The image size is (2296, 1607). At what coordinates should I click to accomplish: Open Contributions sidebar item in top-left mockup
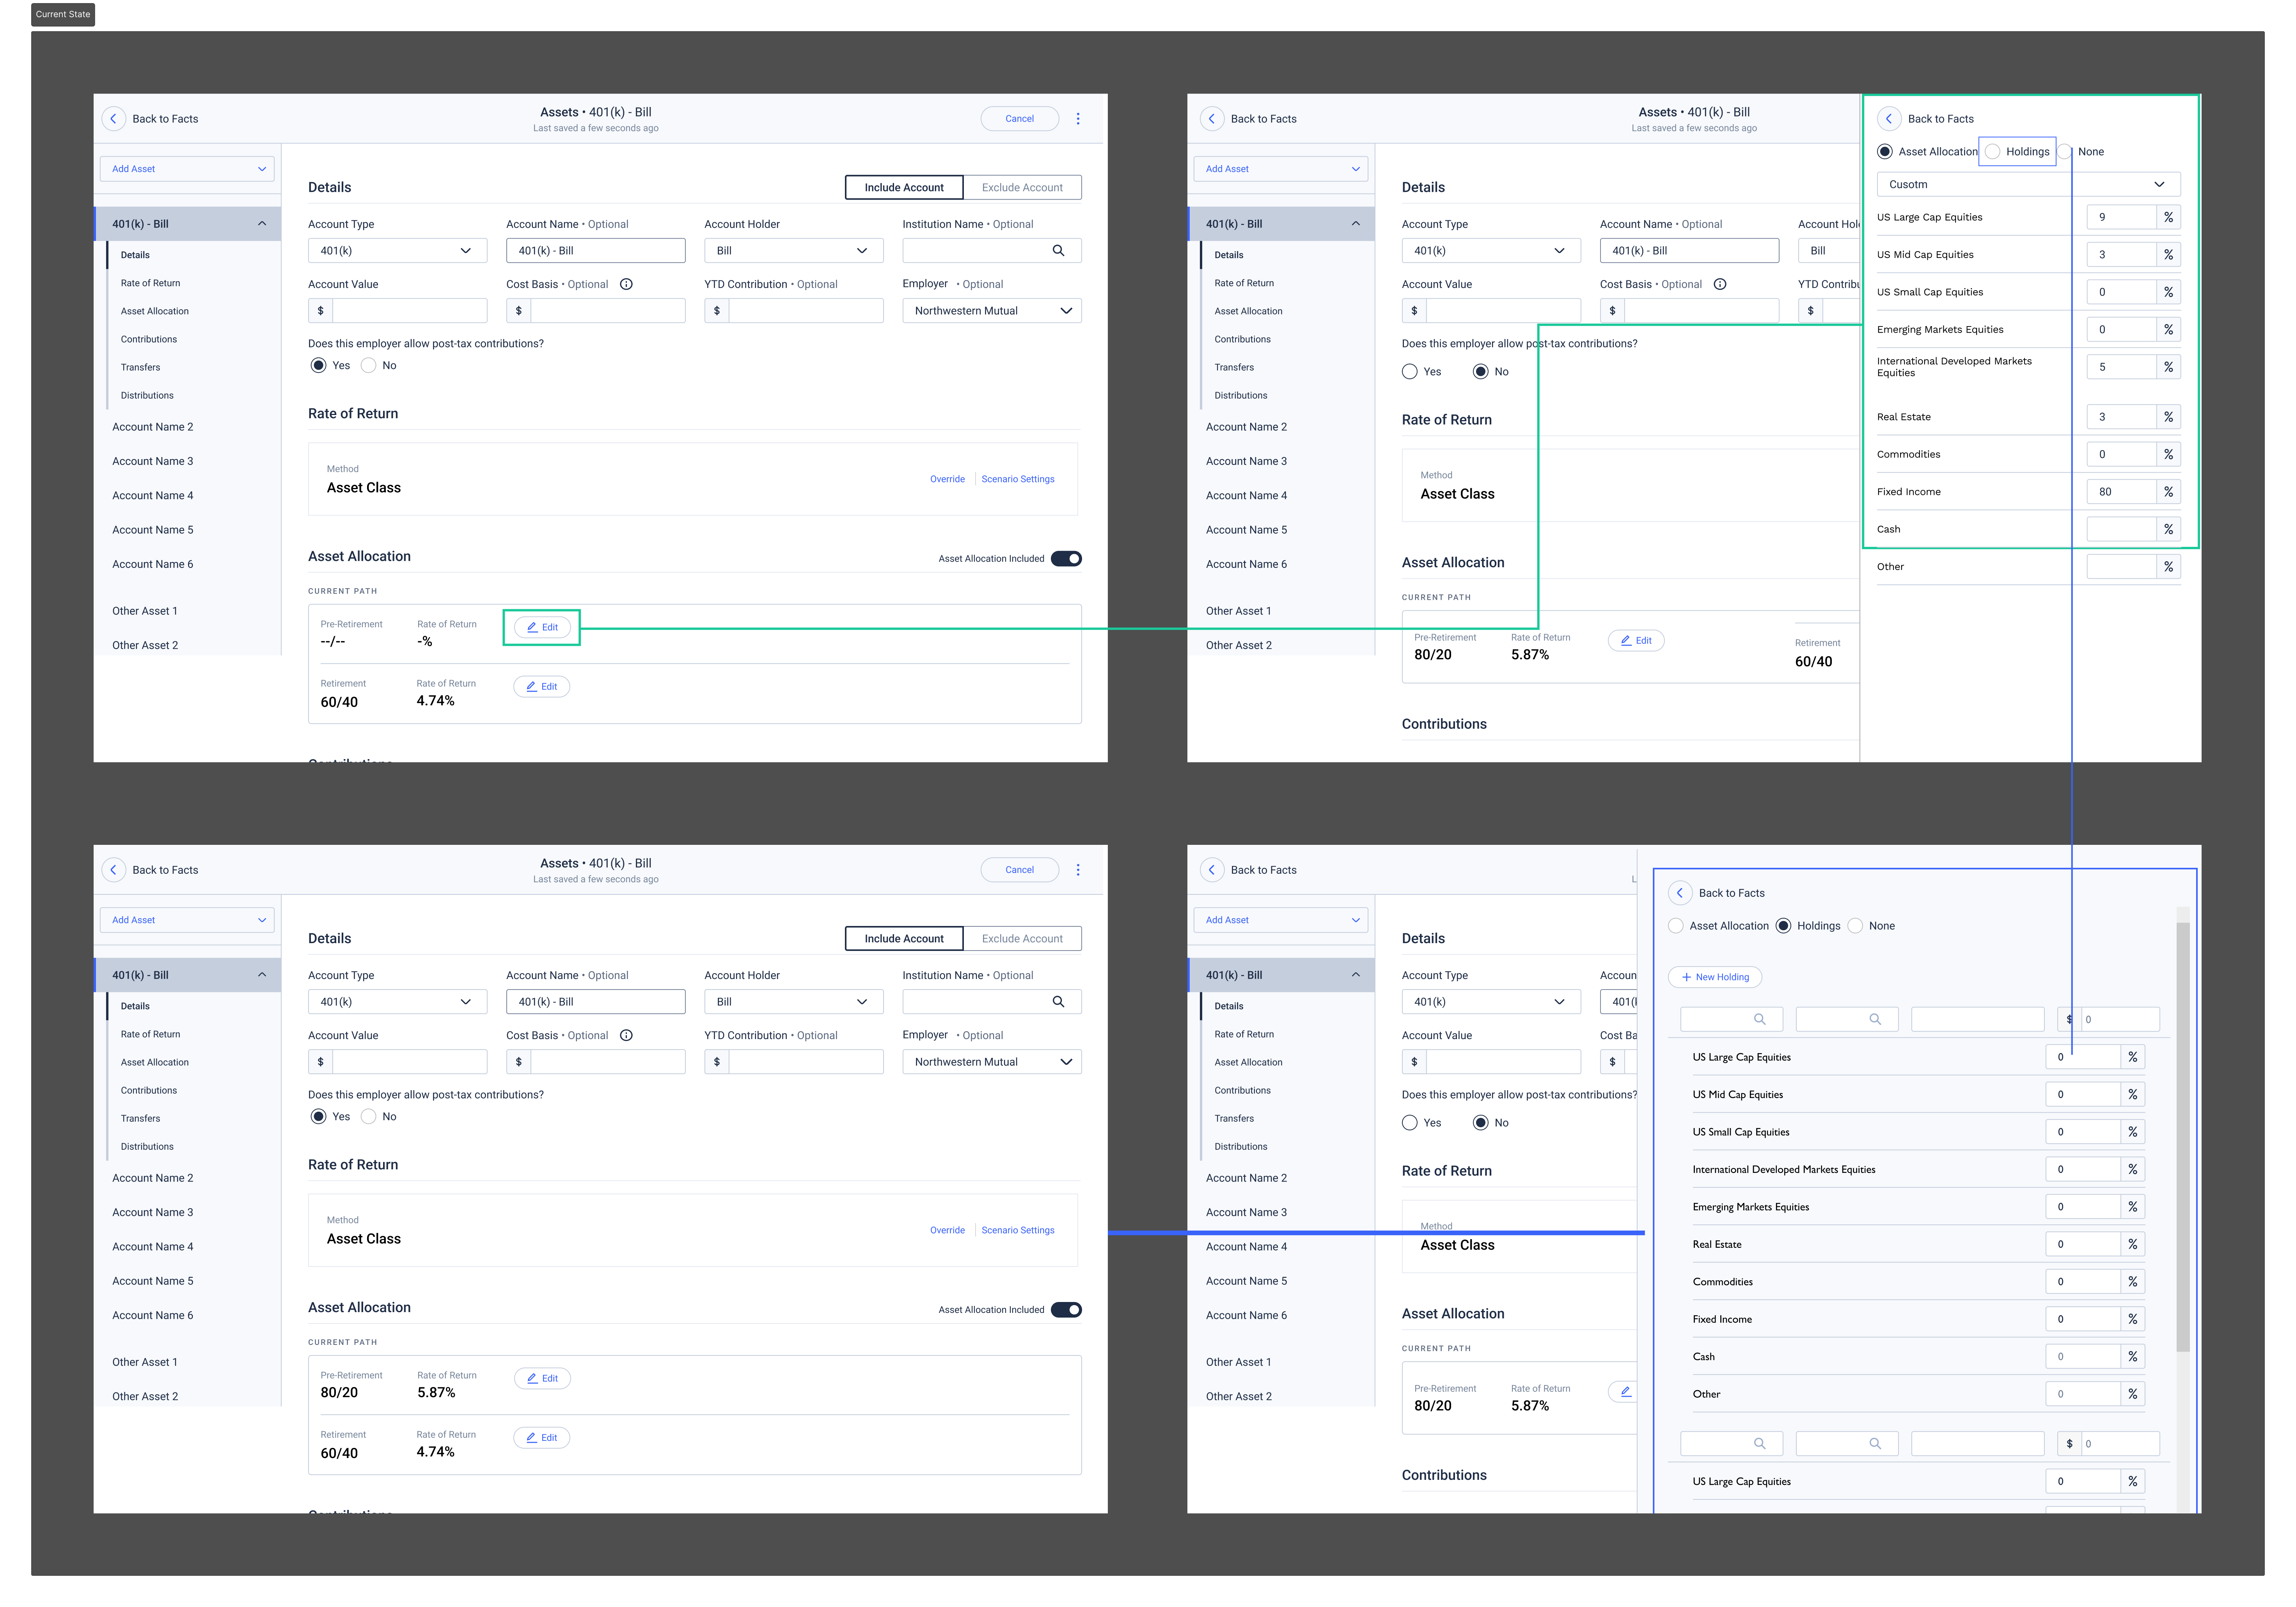coord(149,339)
